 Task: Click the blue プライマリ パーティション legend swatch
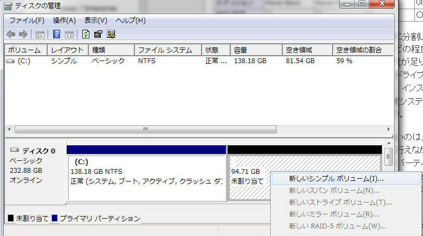coord(55,218)
